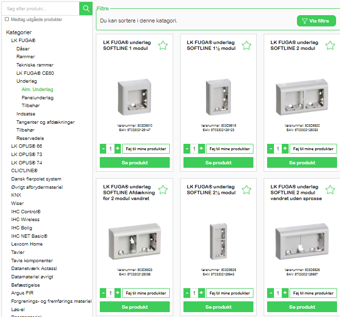Increase quantity for 2 modul vandret uden sprosse
This screenshot has height=317, width=340.
pos(285,293)
